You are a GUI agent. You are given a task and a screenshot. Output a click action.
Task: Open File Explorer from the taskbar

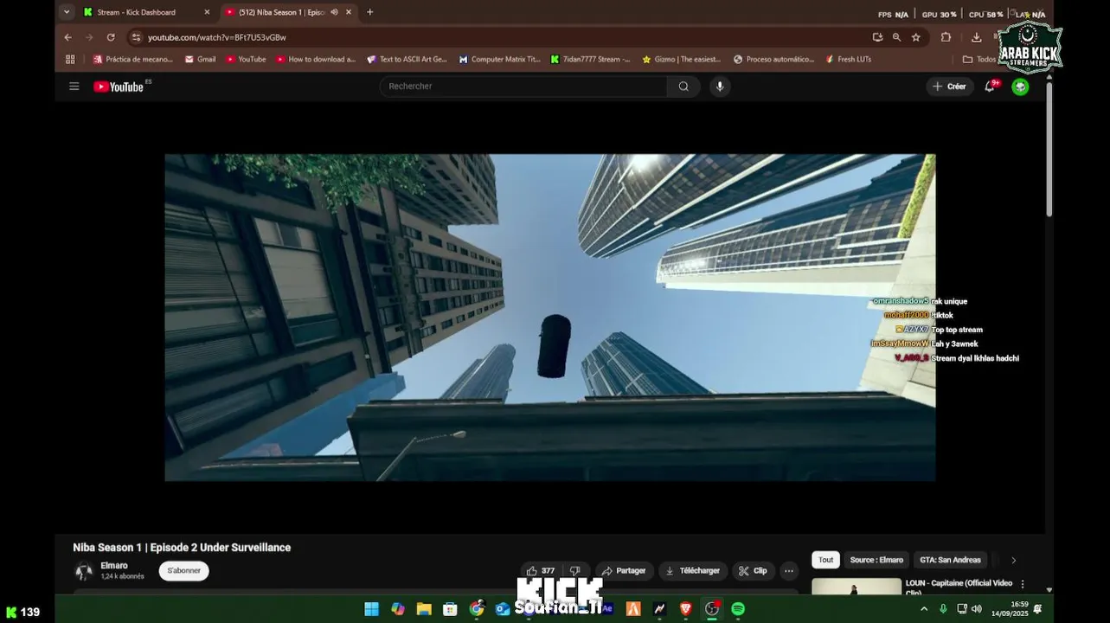424,609
